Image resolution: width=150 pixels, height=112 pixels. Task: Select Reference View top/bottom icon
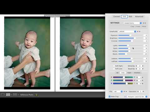15,95
